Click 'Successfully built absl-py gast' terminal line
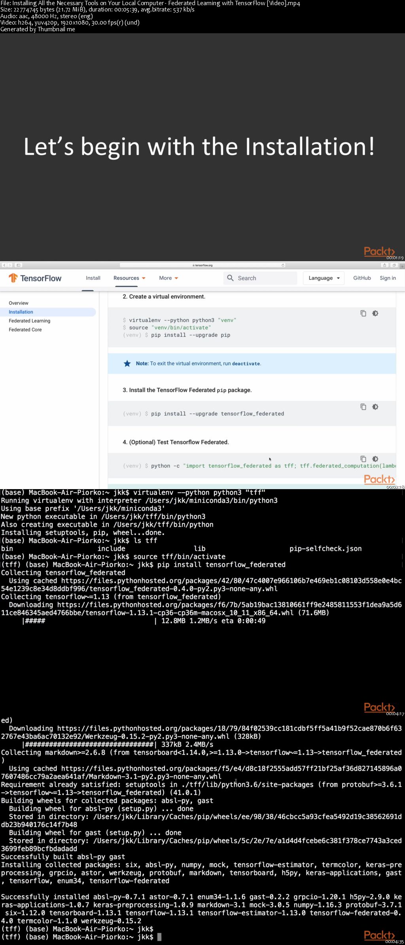The height and width of the screenshot is (945, 405). click(63, 857)
